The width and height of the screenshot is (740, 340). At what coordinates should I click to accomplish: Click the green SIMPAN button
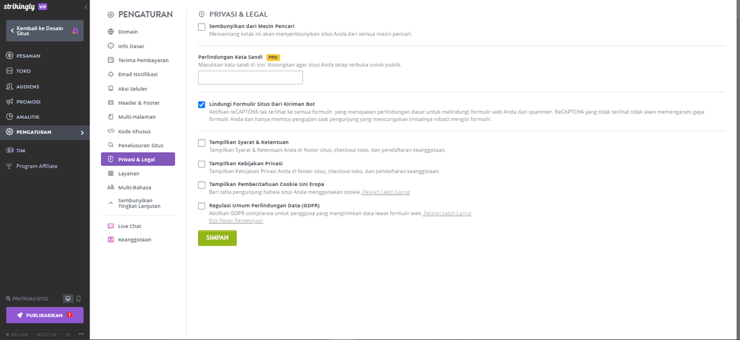point(217,238)
